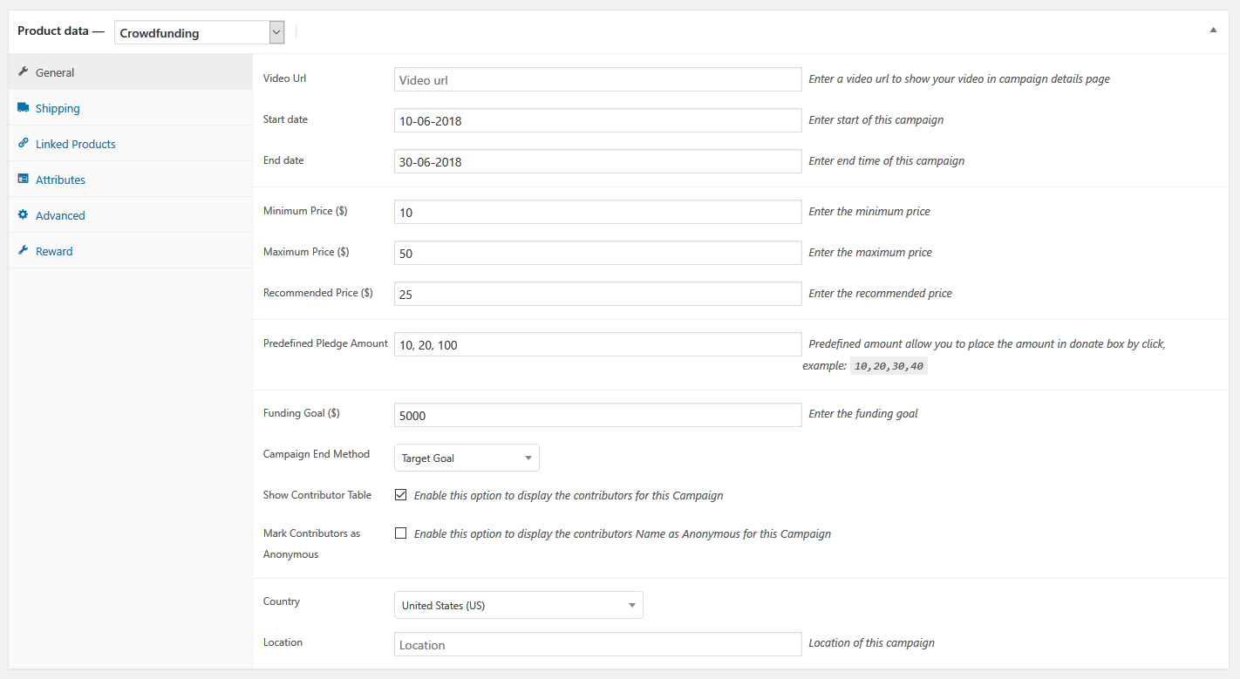The height and width of the screenshot is (679, 1240).
Task: Select the wrench icon beside Reward
Action: (x=24, y=250)
